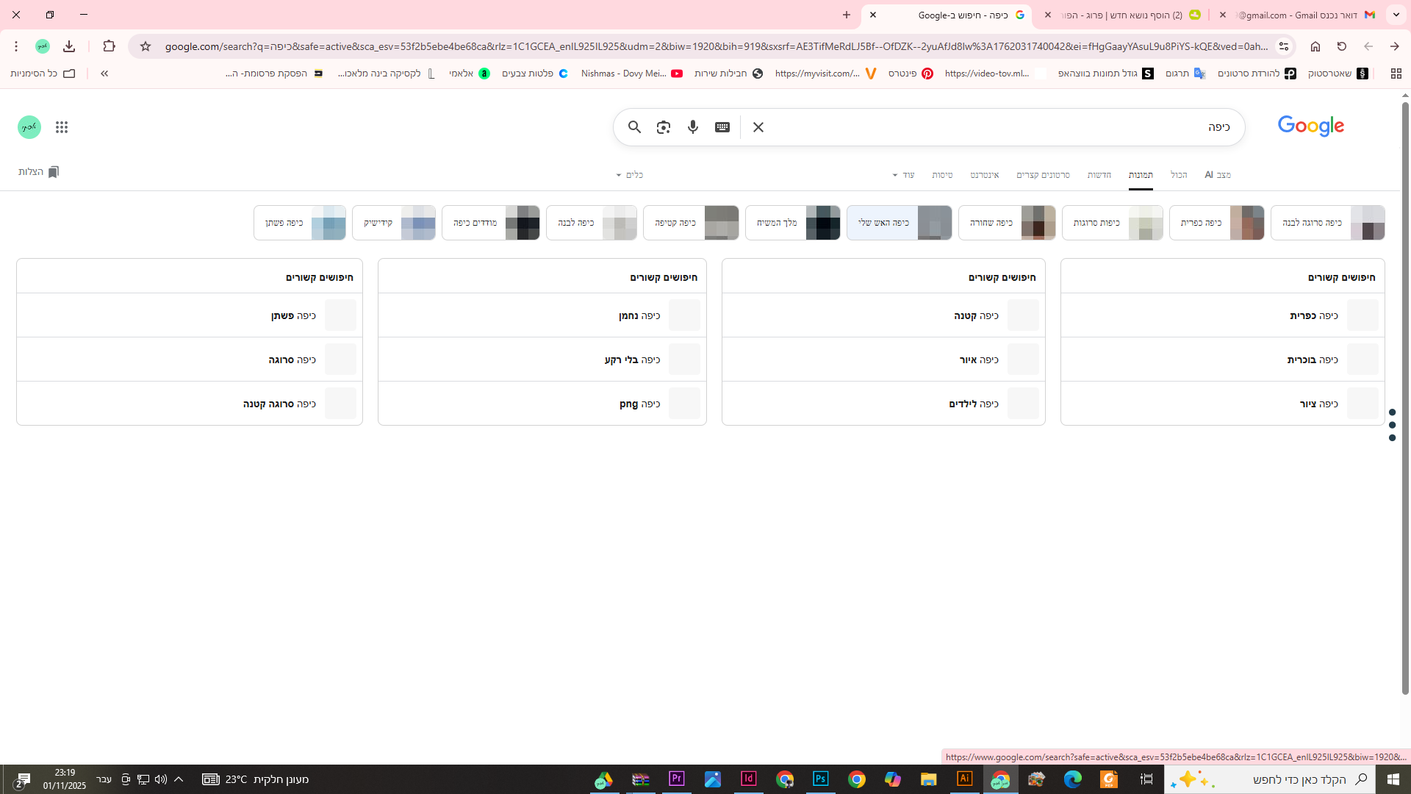1411x794 pixels.
Task: Open Chrome extensions puzzle icon
Action: [109, 46]
